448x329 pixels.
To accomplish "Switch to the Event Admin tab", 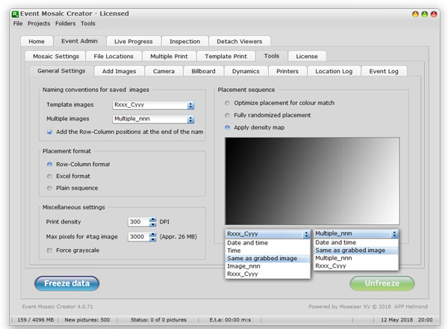I will [79, 41].
